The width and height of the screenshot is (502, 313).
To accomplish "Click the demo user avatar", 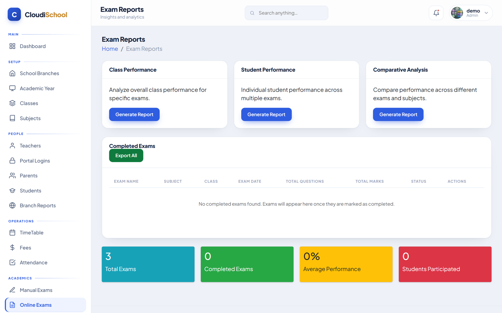I will (457, 13).
